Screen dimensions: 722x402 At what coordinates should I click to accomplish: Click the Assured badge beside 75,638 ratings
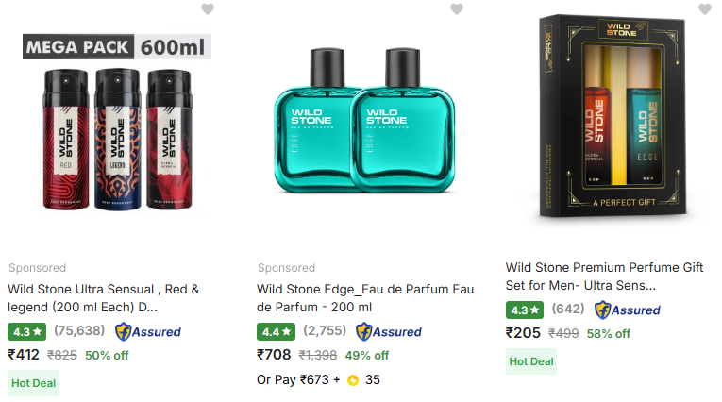148,331
